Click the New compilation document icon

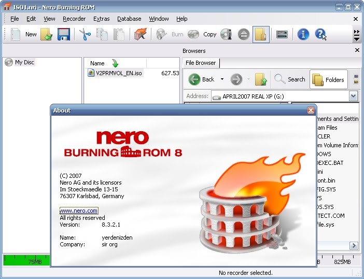pyautogui.click(x=16, y=34)
